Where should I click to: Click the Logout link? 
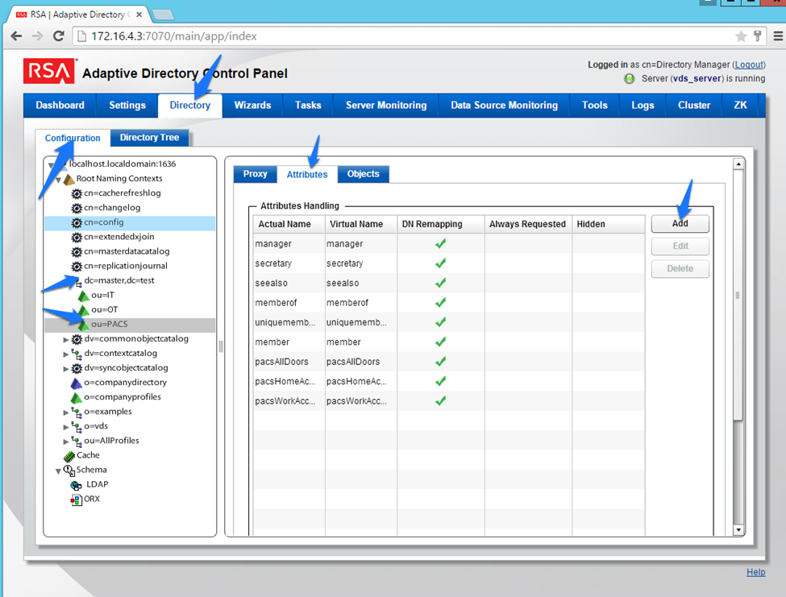[x=749, y=64]
